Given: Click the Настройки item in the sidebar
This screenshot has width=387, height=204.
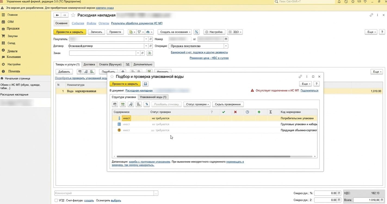Looking at the screenshot, I should [x=14, y=64].
